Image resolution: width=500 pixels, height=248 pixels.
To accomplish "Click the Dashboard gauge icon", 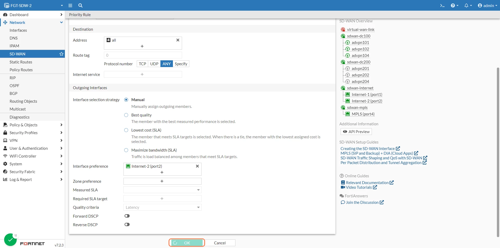I will pyautogui.click(x=5, y=15).
